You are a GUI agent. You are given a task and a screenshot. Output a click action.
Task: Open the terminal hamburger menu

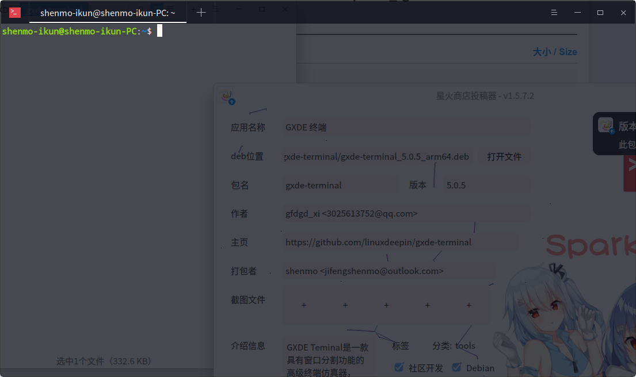[554, 13]
